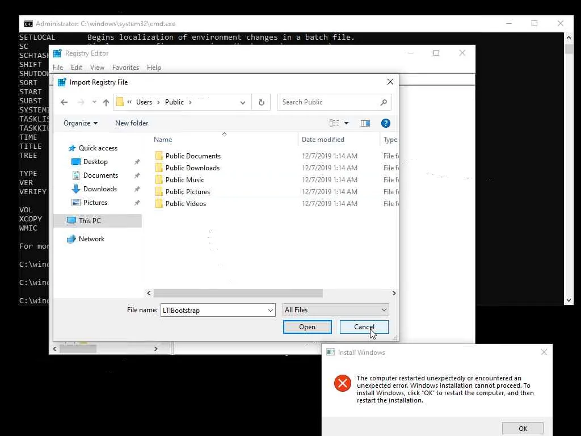581x436 pixels.
Task: Open the More view options arrow
Action: 347,123
